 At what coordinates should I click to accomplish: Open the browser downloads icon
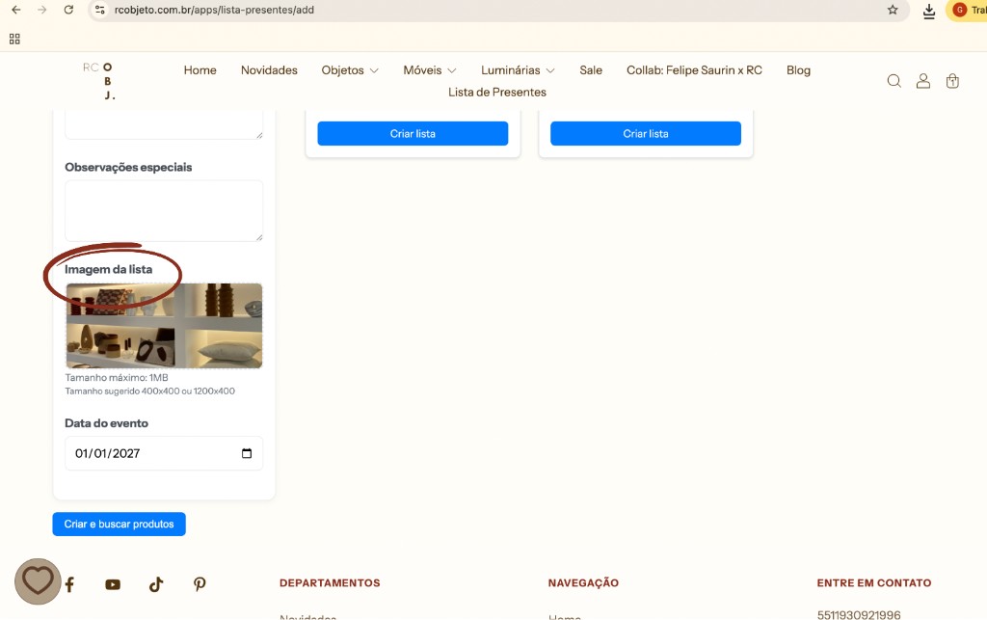tap(928, 11)
